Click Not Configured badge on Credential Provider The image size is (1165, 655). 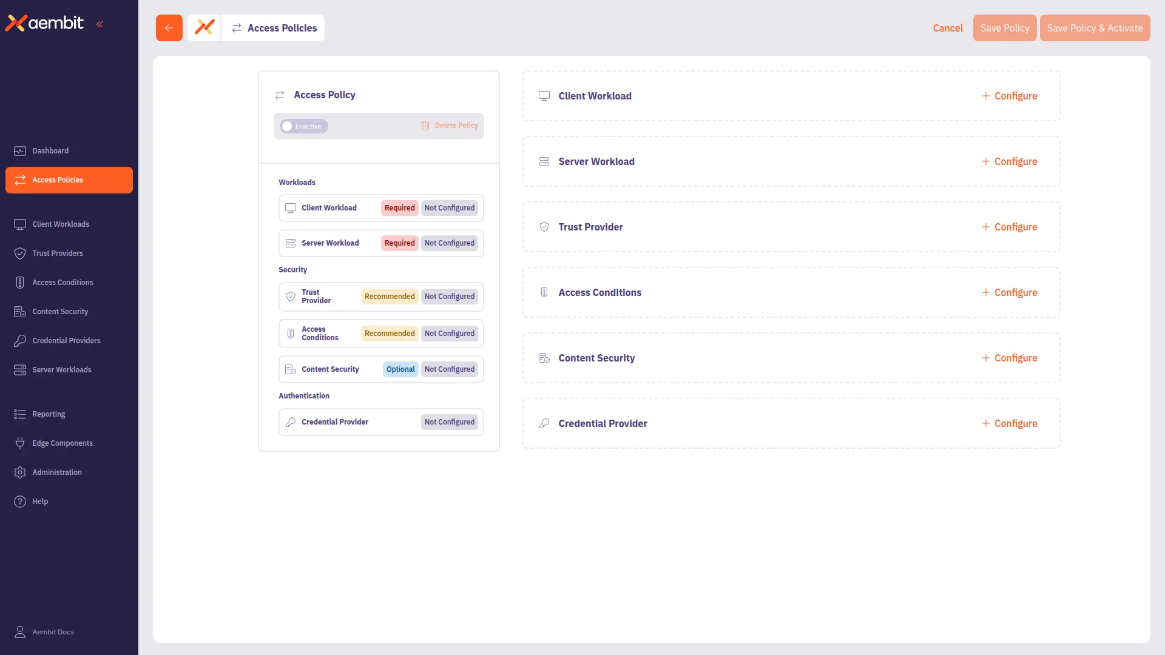click(450, 422)
